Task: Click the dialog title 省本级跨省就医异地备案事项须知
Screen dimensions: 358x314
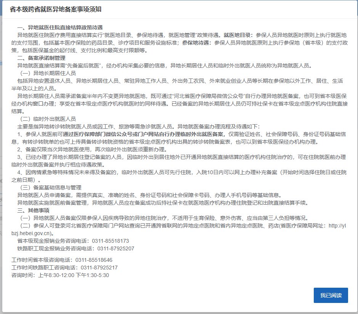Action: tap(55, 8)
